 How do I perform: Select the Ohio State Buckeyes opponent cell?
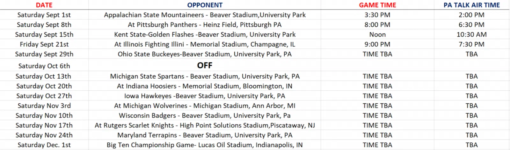(x=205, y=54)
